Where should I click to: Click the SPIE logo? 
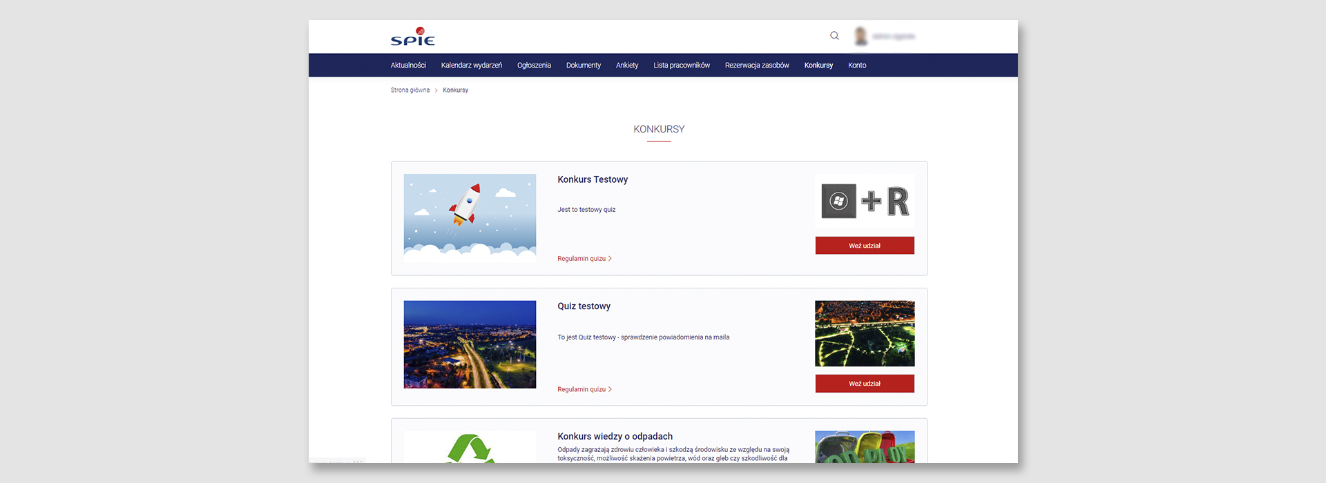pos(413,37)
